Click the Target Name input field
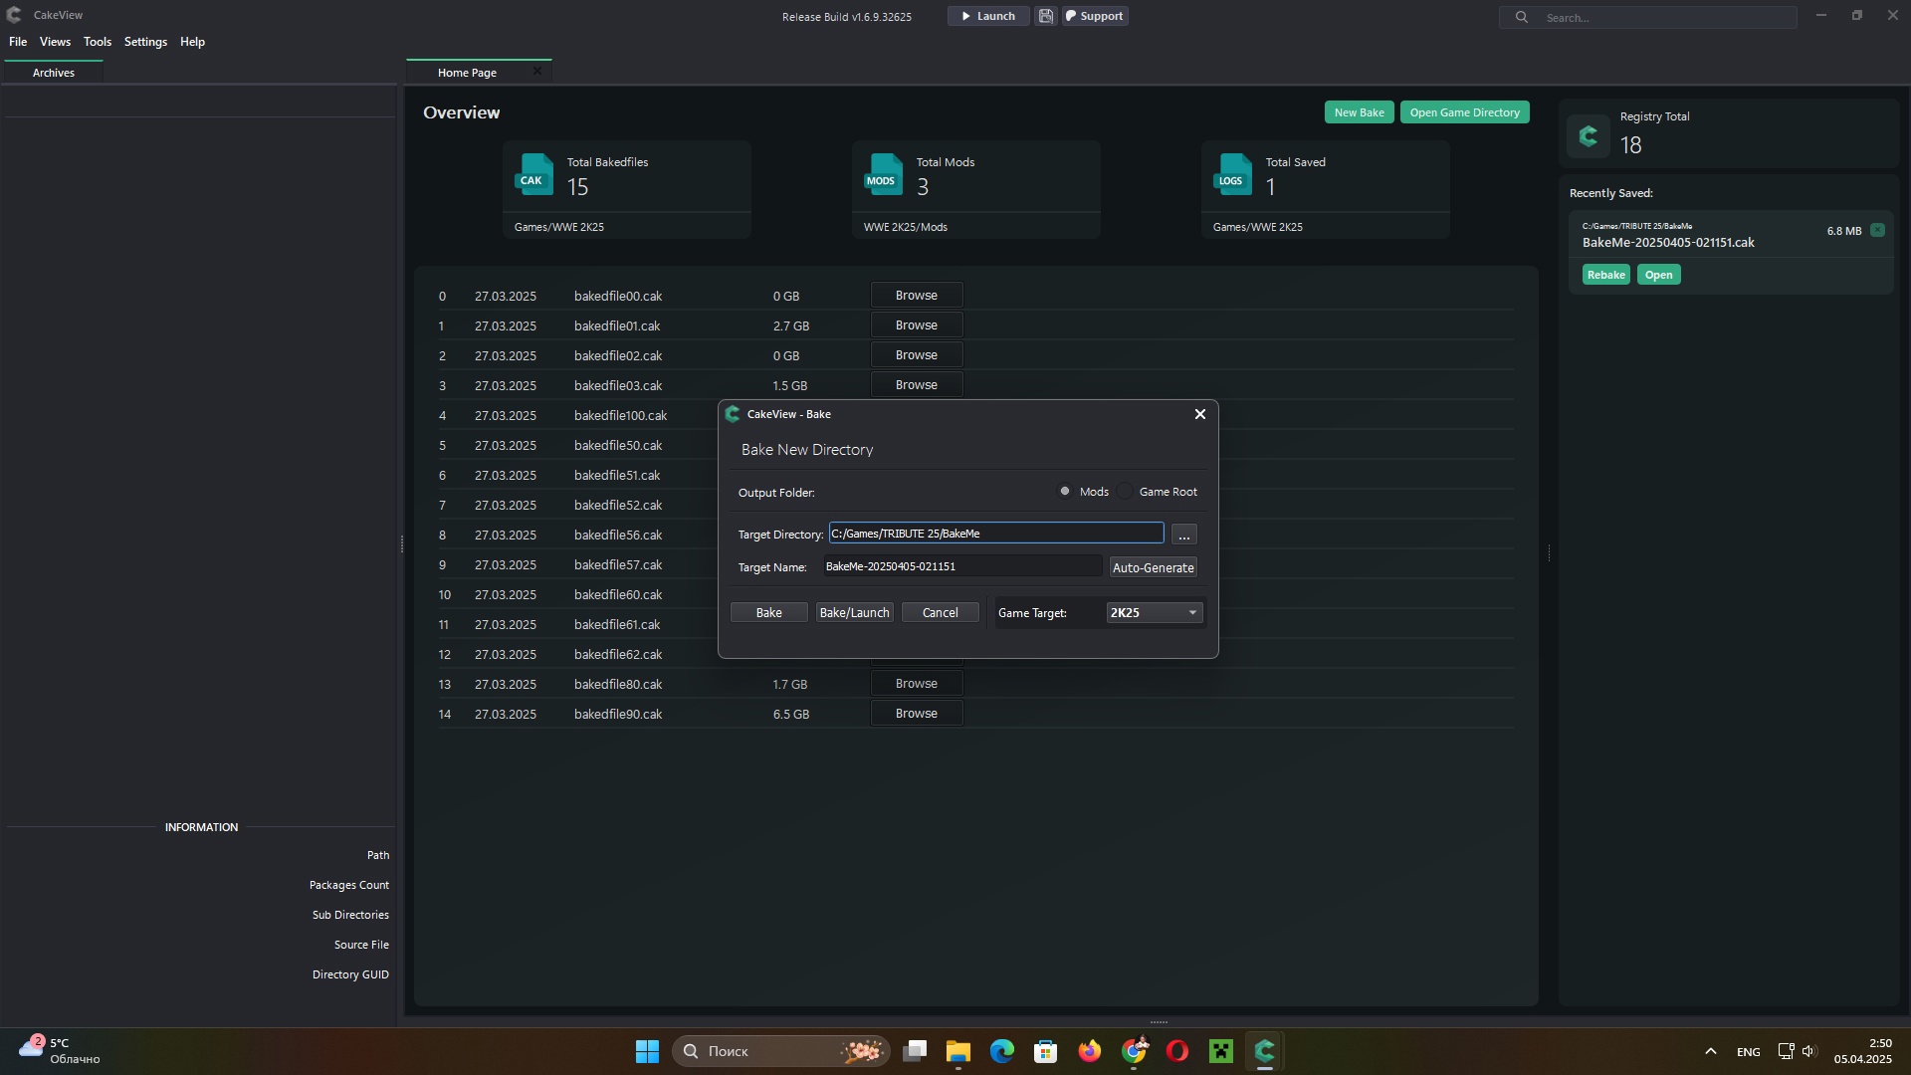The width and height of the screenshot is (1911, 1075). (x=961, y=566)
